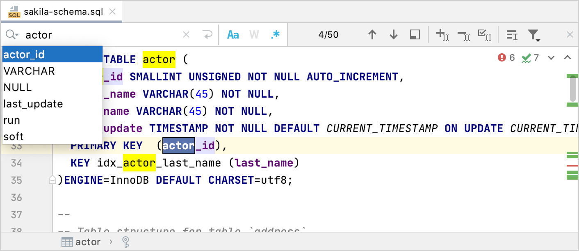This screenshot has height=251, width=579.
Task: Choose 'soft' from search history list
Action: point(52,137)
